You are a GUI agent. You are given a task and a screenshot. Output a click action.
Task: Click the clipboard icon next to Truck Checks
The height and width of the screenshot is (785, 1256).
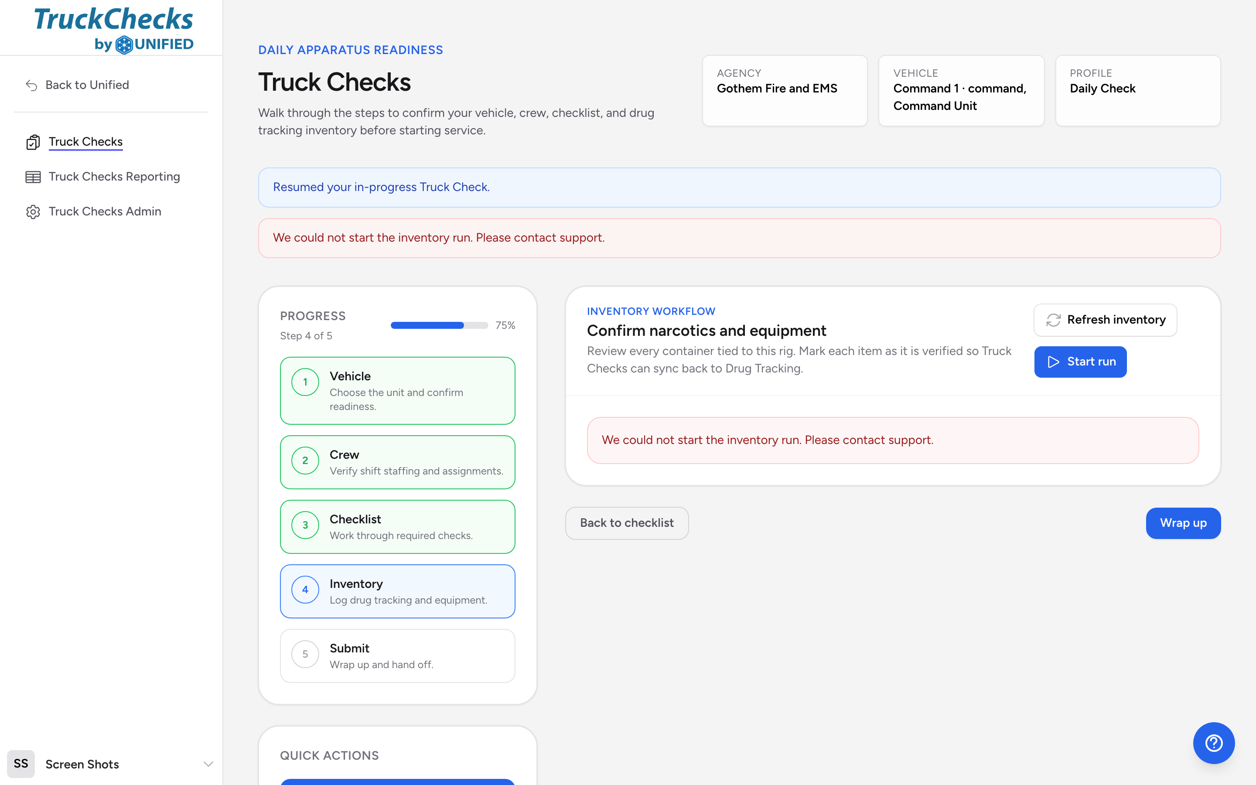pos(33,142)
